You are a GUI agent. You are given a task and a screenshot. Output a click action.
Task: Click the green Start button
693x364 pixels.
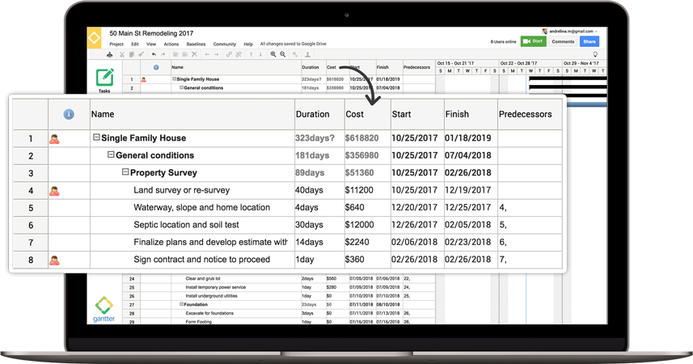[x=533, y=41]
